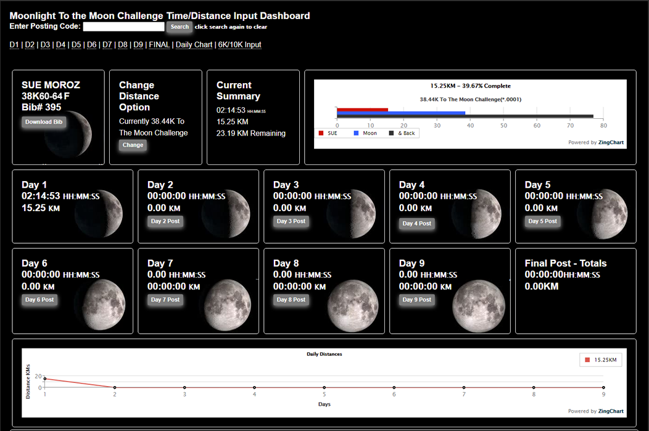649x431 pixels.
Task: Toggle the & Back legend item
Action: point(402,133)
